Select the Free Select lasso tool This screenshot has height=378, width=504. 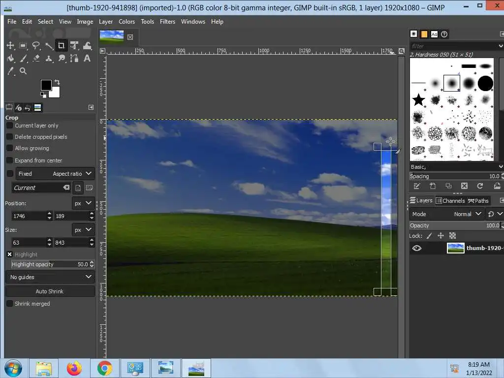click(x=35, y=45)
